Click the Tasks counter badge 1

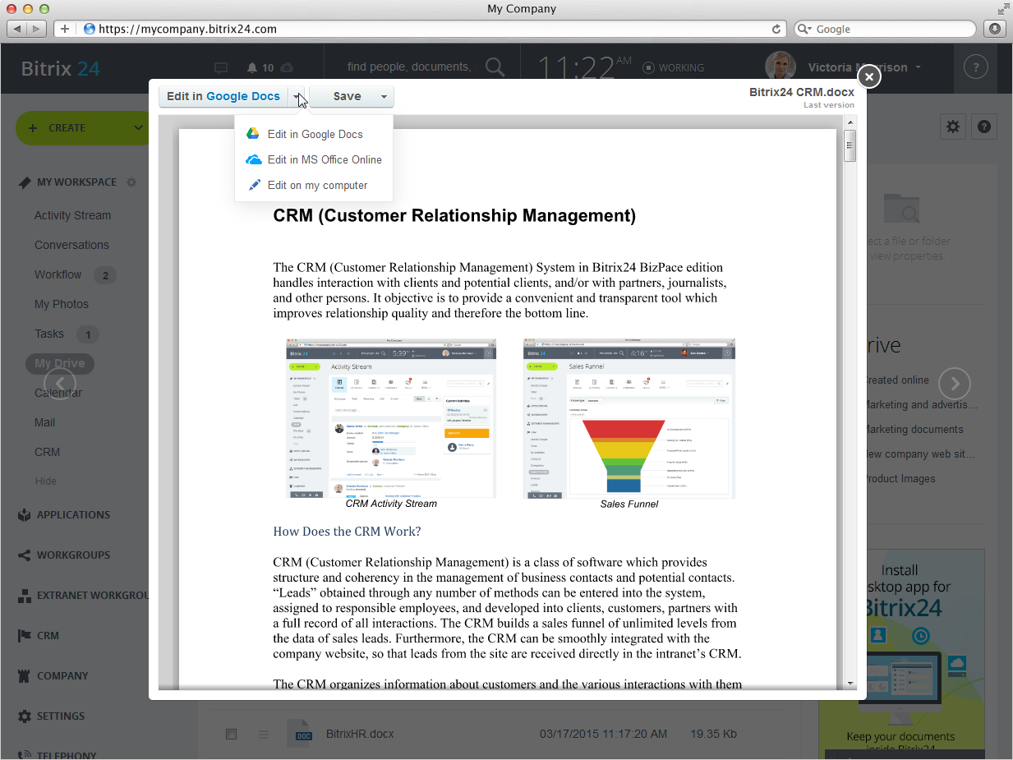(88, 334)
